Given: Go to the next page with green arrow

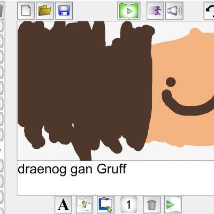Looking at the screenshot, I should tap(173, 205).
